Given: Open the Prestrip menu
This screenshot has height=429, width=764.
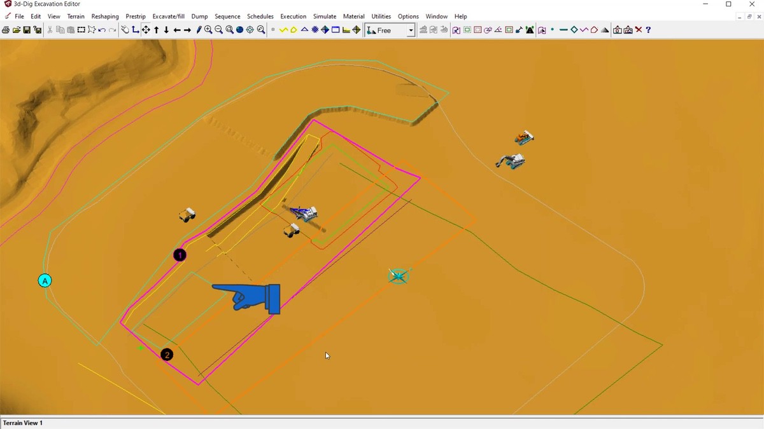Looking at the screenshot, I should 136,17.
